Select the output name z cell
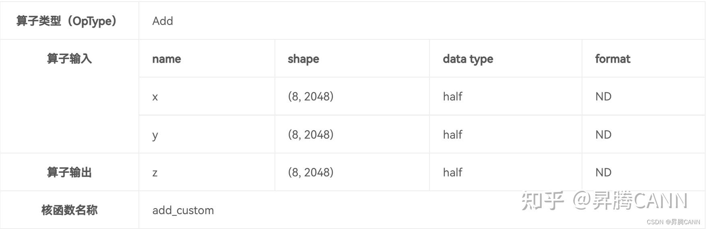Screen dimensions: 706x229 [155, 173]
